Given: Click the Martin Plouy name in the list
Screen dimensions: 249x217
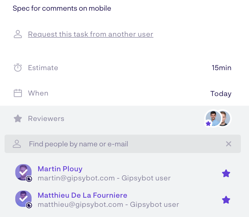Looking at the screenshot, I should pyautogui.click(x=60, y=169).
